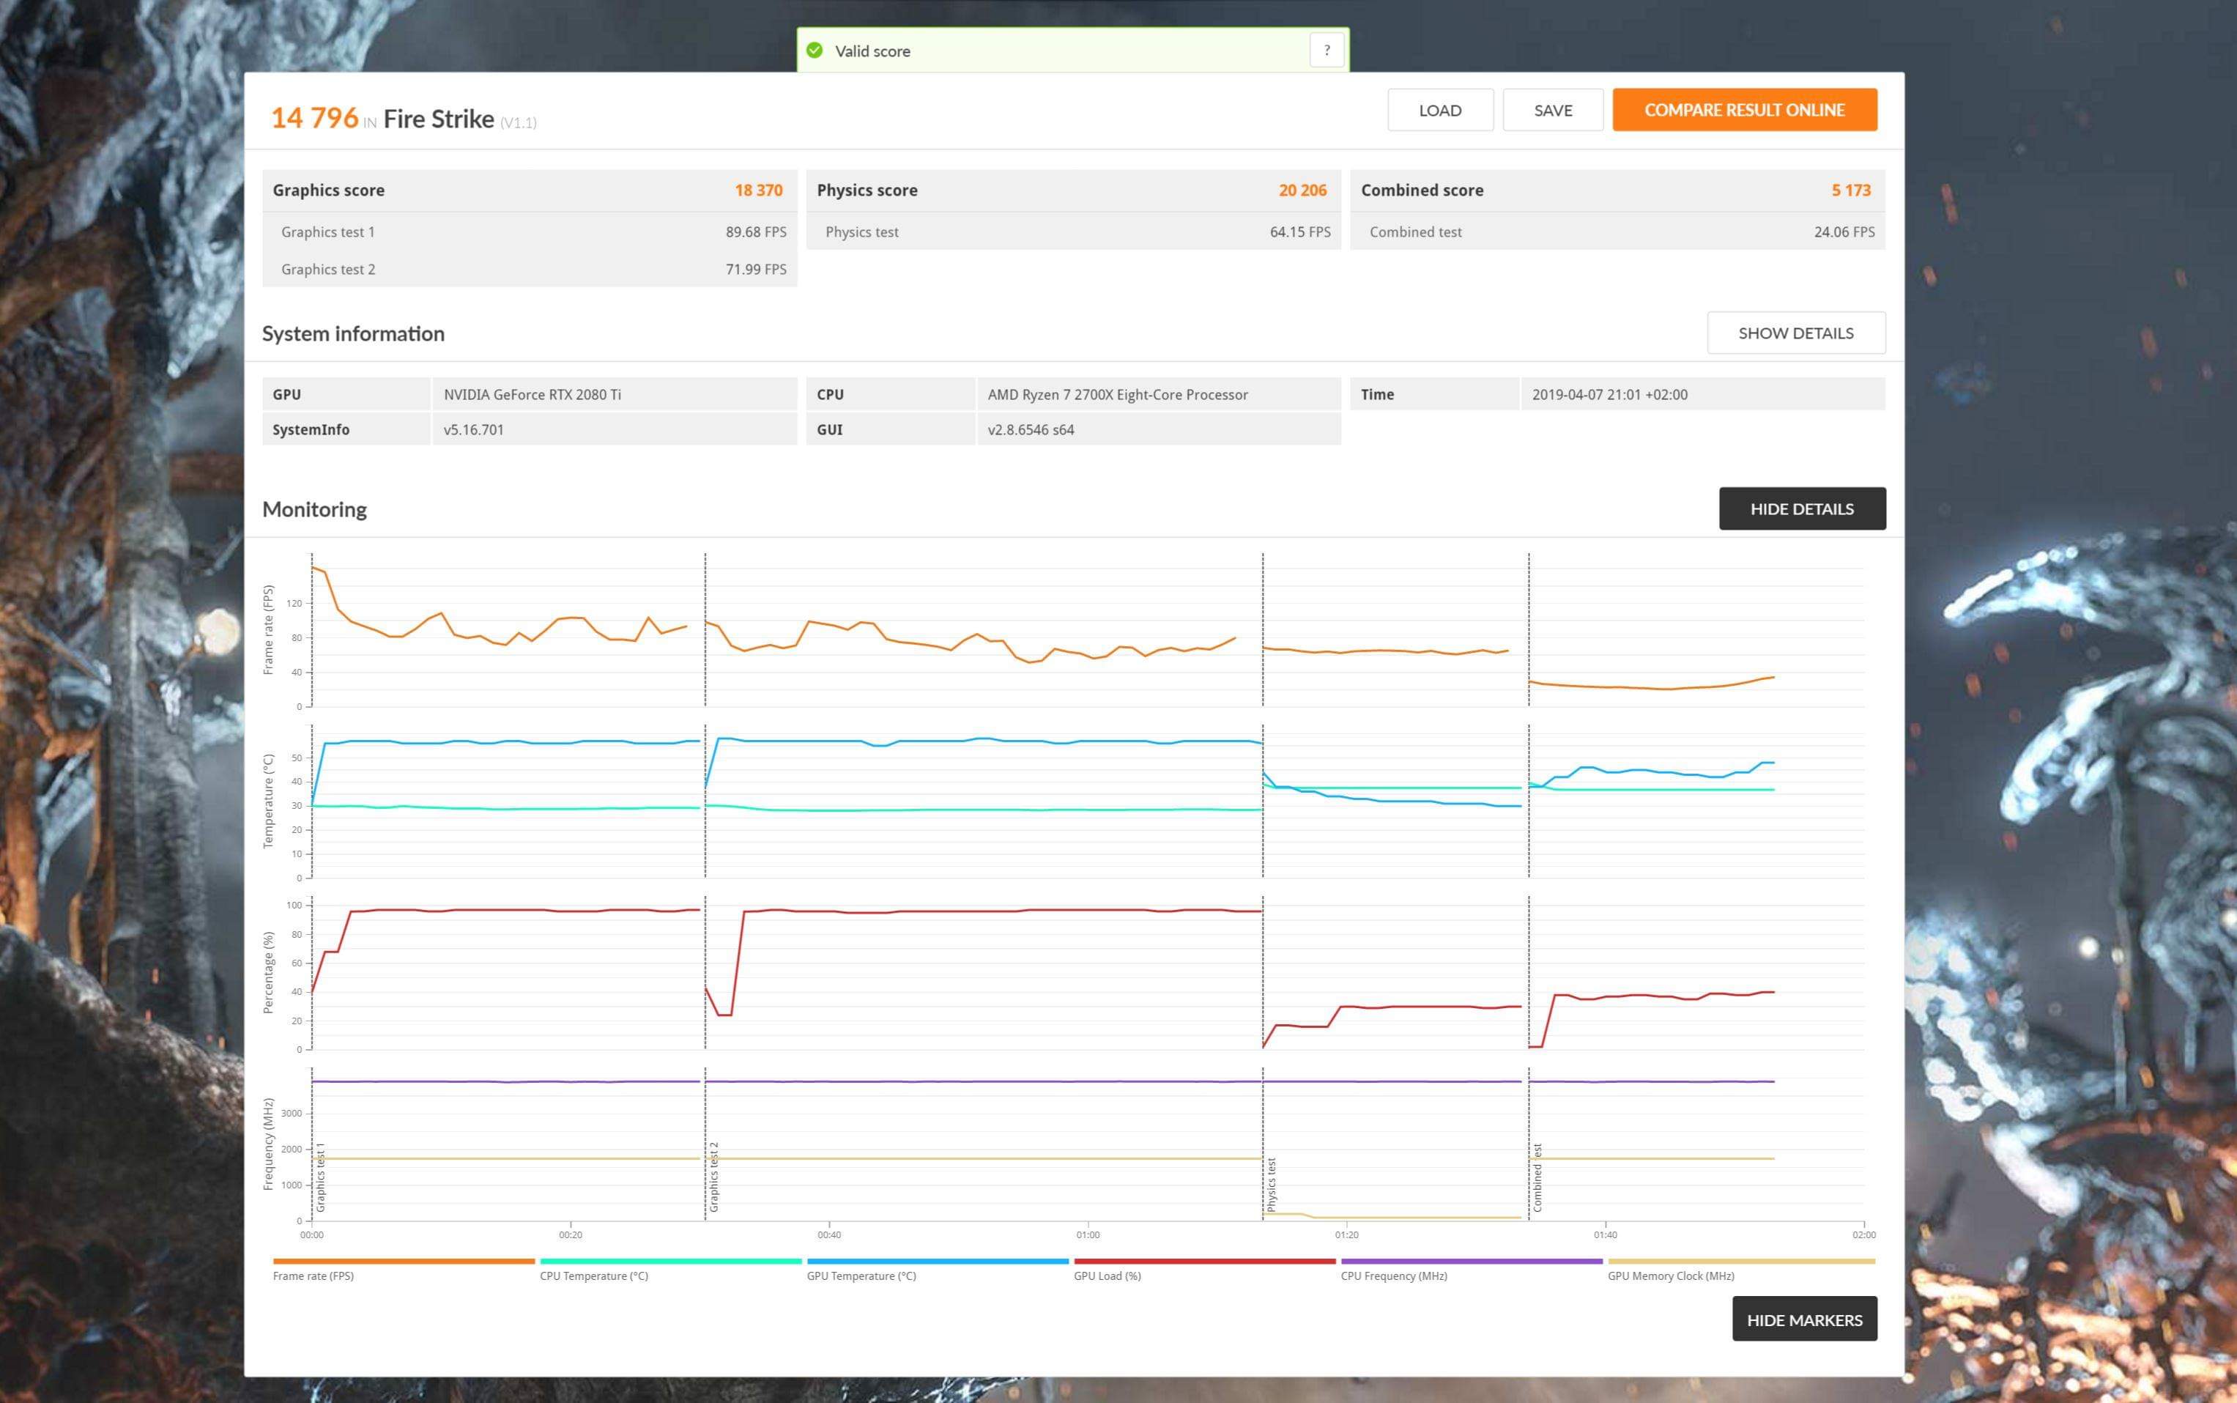Click the 00:20 tick on the time axis
This screenshot has width=2237, height=1403.
(569, 1234)
